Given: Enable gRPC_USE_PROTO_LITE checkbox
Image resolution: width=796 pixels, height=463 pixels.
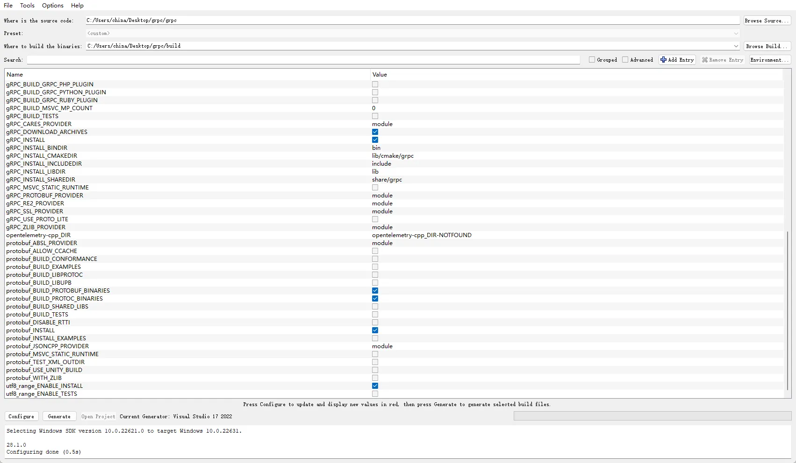Looking at the screenshot, I should [x=375, y=219].
